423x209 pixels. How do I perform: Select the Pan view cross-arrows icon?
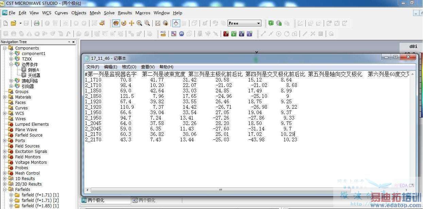point(132,23)
